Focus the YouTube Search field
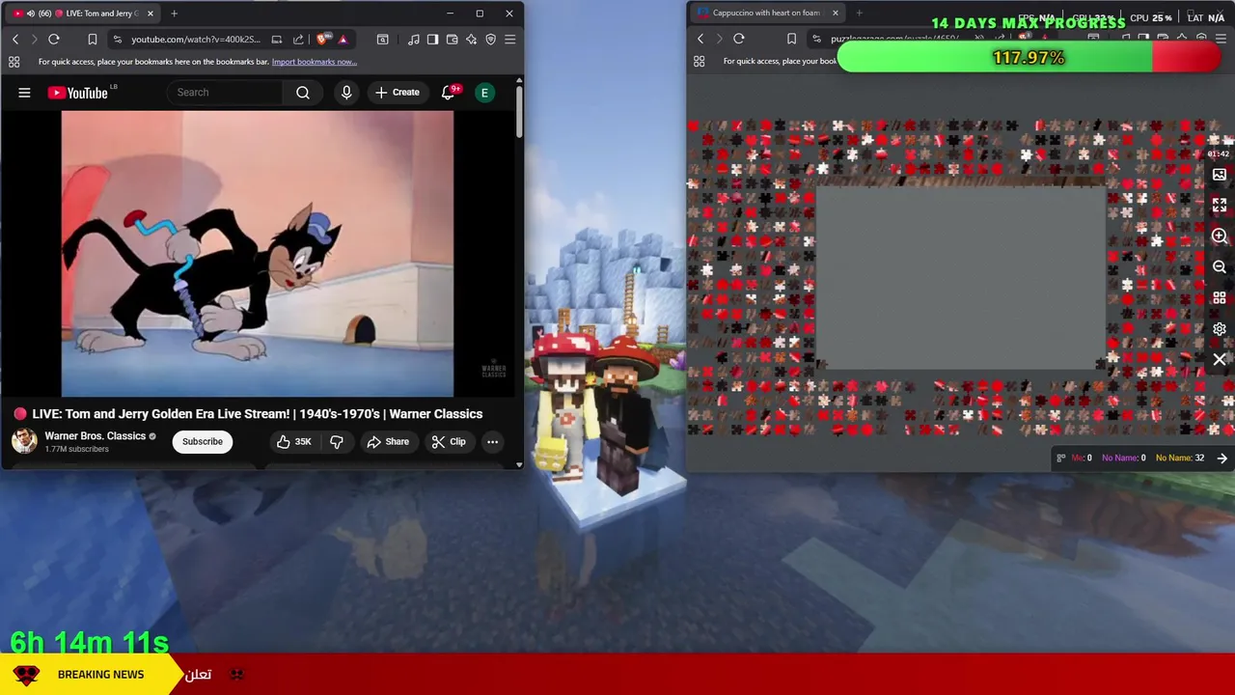The image size is (1235, 695). (225, 93)
